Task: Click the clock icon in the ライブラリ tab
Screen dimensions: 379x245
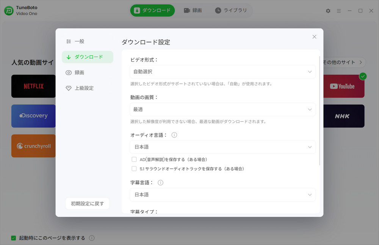Action: coord(218,10)
